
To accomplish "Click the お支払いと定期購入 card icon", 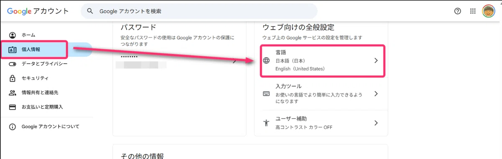I will [13, 107].
